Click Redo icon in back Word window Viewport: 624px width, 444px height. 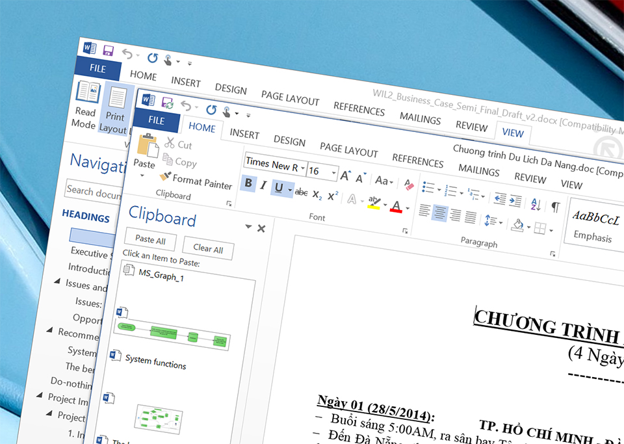[152, 58]
